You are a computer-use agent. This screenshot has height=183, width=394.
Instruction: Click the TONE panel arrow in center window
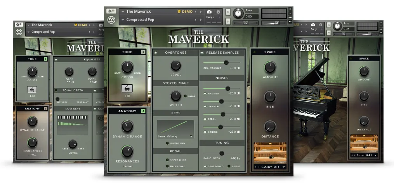(143, 52)
